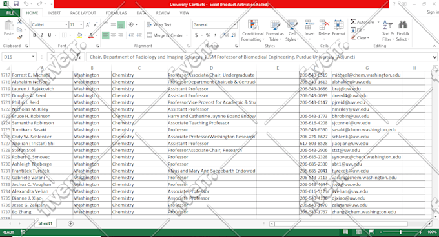Viewport: 439px width, 237px height.
Task: Toggle Bold formatting
Action: [34, 35]
